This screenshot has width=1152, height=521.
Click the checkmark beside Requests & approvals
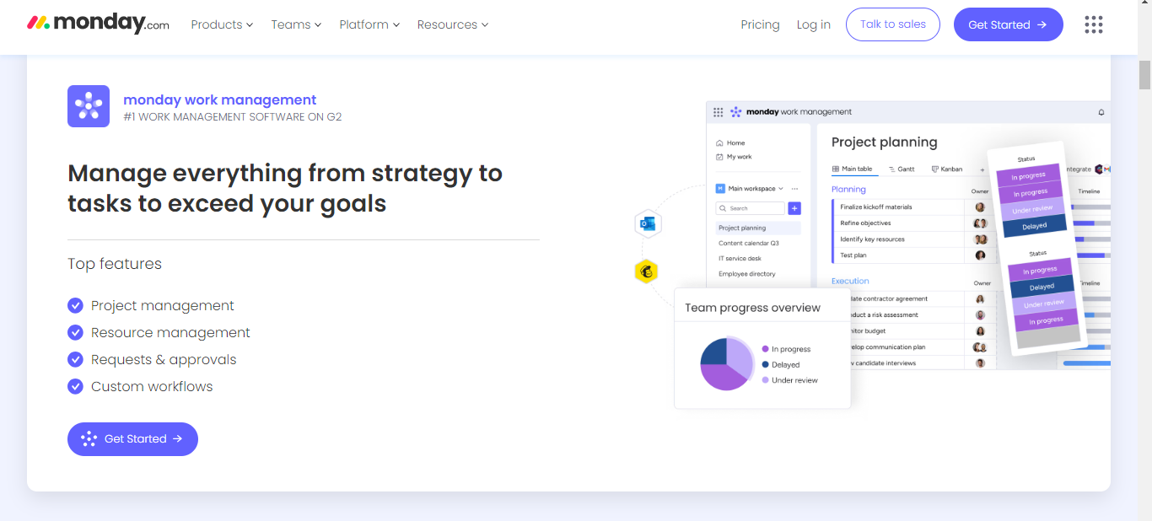[x=75, y=359]
